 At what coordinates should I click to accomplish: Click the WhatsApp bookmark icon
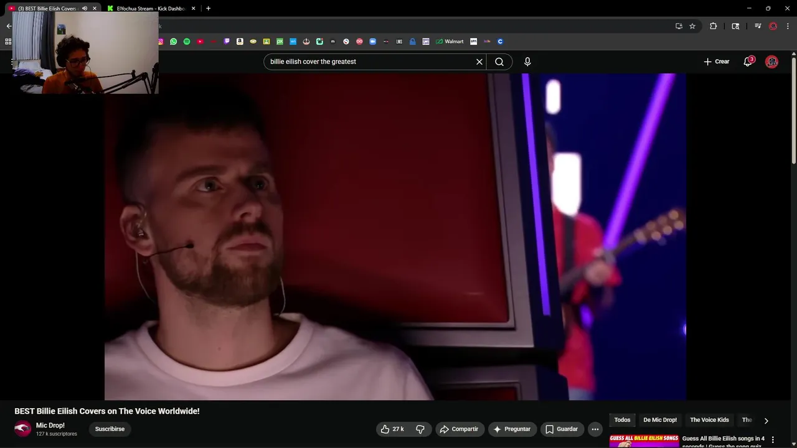[173, 42]
